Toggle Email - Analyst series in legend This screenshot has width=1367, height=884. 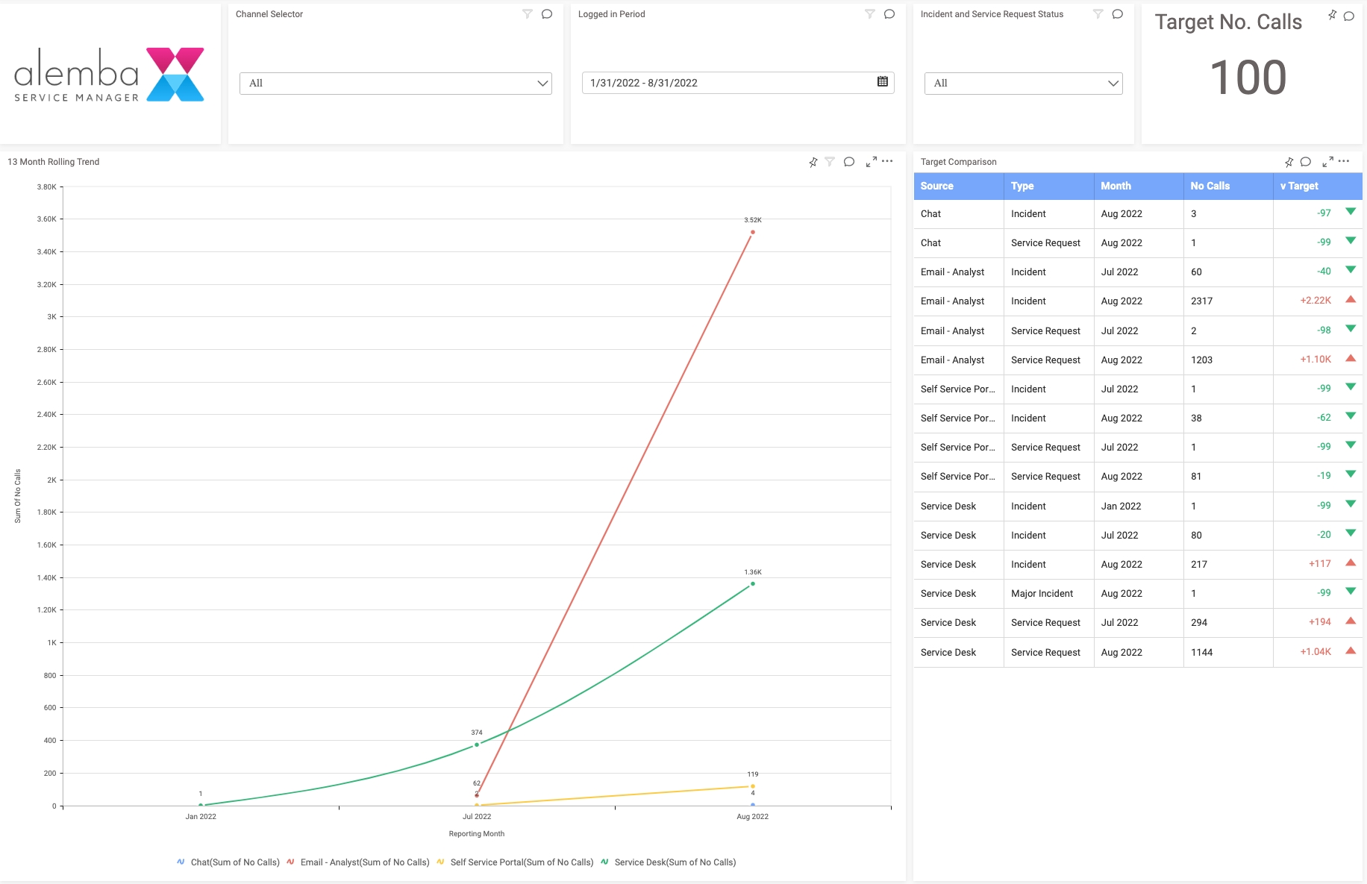click(358, 862)
